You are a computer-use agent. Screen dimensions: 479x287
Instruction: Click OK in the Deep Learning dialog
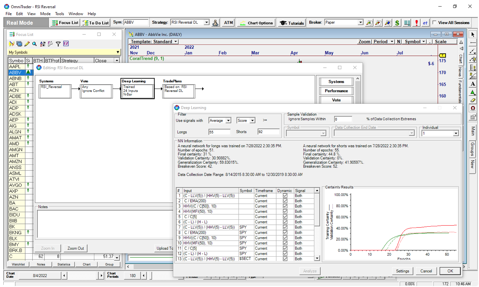pyautogui.click(x=450, y=271)
